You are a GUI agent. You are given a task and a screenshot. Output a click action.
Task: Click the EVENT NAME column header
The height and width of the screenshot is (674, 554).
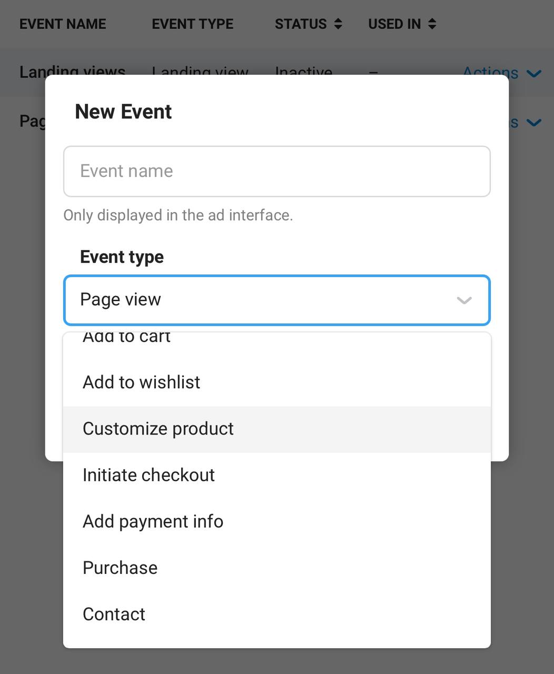63,24
